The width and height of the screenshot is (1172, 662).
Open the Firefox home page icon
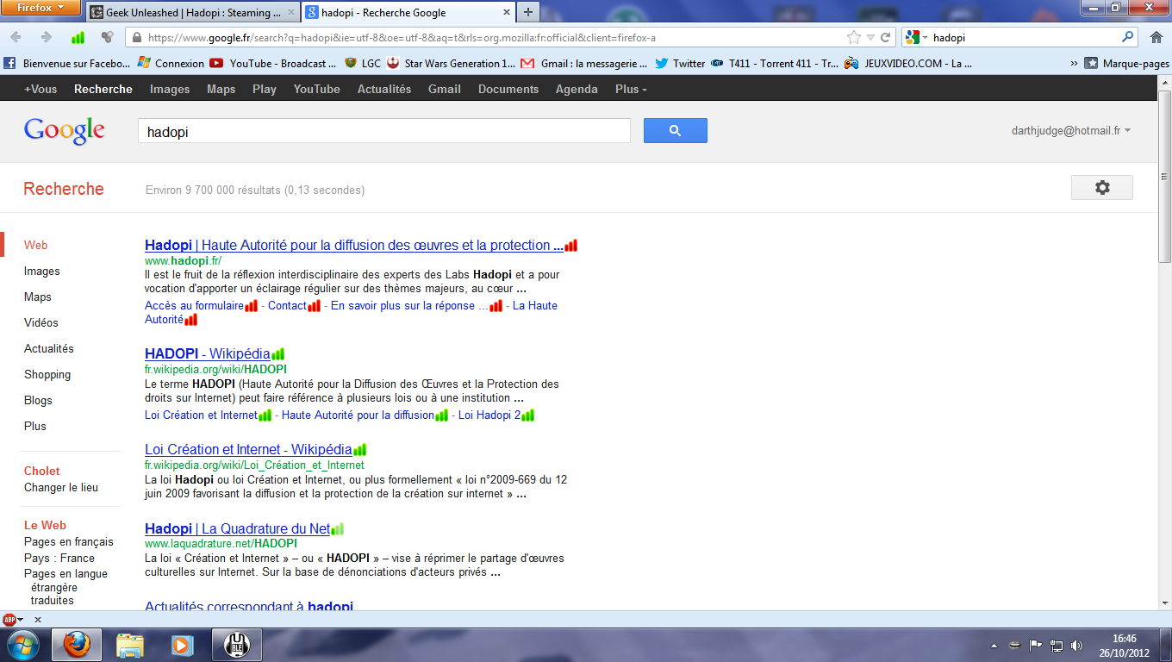click(x=1156, y=38)
